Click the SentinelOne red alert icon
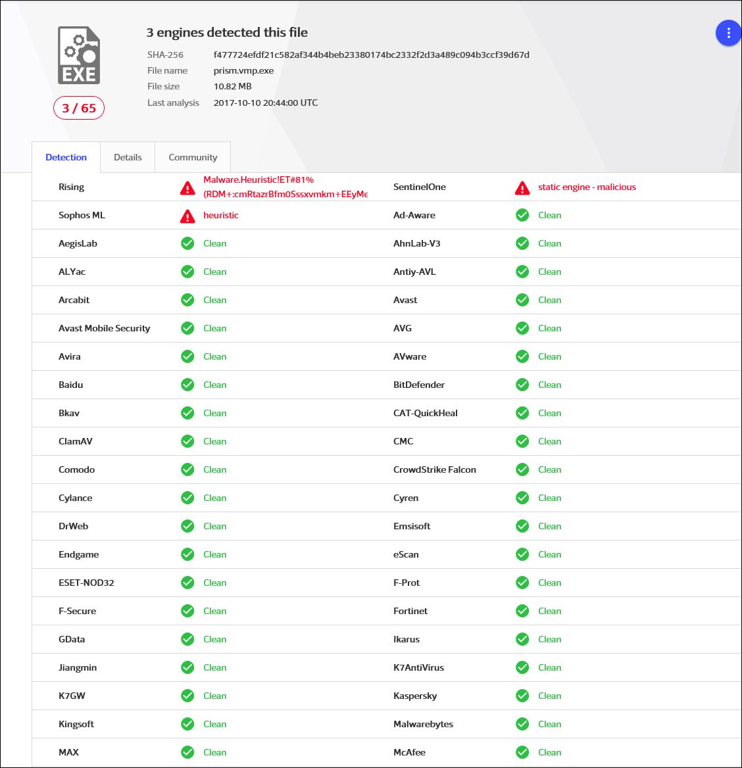 click(522, 189)
